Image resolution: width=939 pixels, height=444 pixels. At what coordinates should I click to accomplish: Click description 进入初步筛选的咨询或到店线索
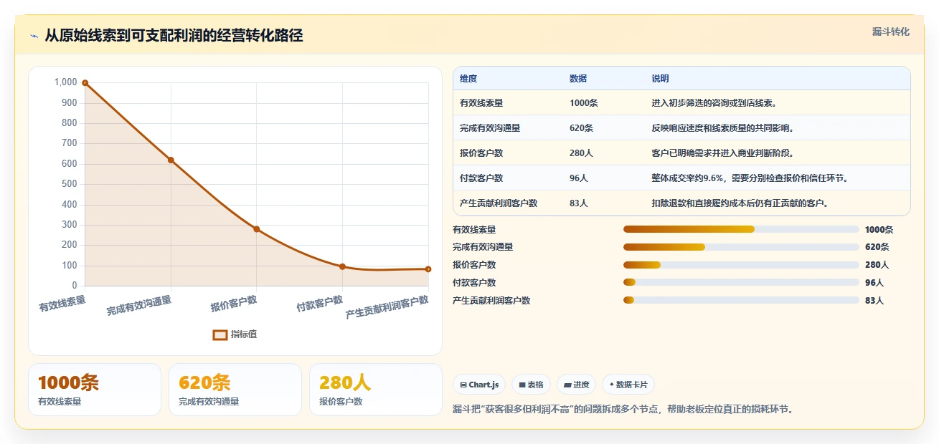coord(714,103)
